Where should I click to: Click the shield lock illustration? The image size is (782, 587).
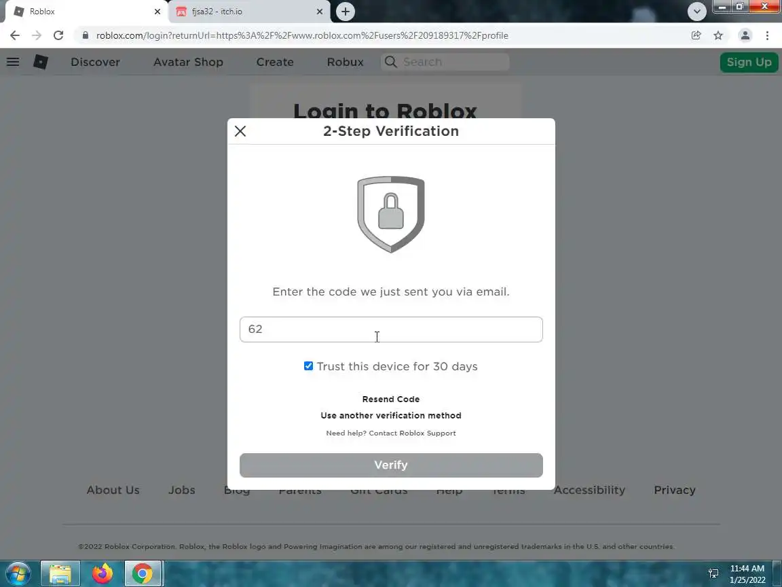tap(391, 214)
